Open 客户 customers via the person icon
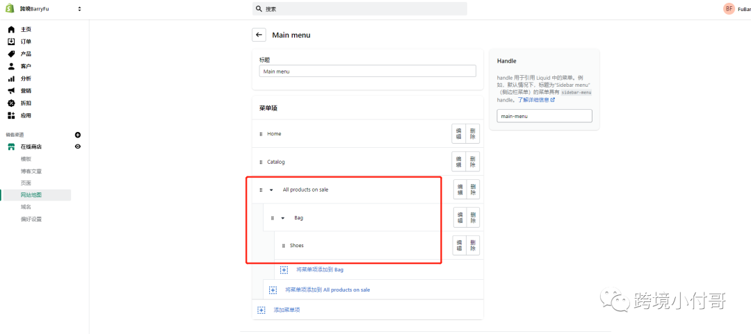Screen dimensions: 751x334 12,66
